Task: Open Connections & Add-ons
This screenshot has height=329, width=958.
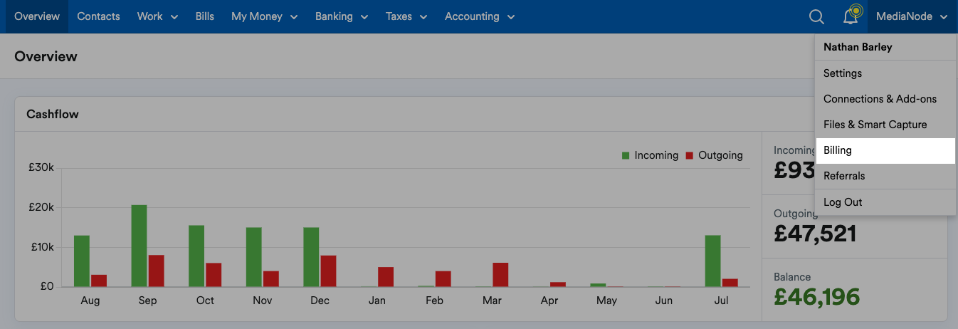Action: click(x=880, y=99)
